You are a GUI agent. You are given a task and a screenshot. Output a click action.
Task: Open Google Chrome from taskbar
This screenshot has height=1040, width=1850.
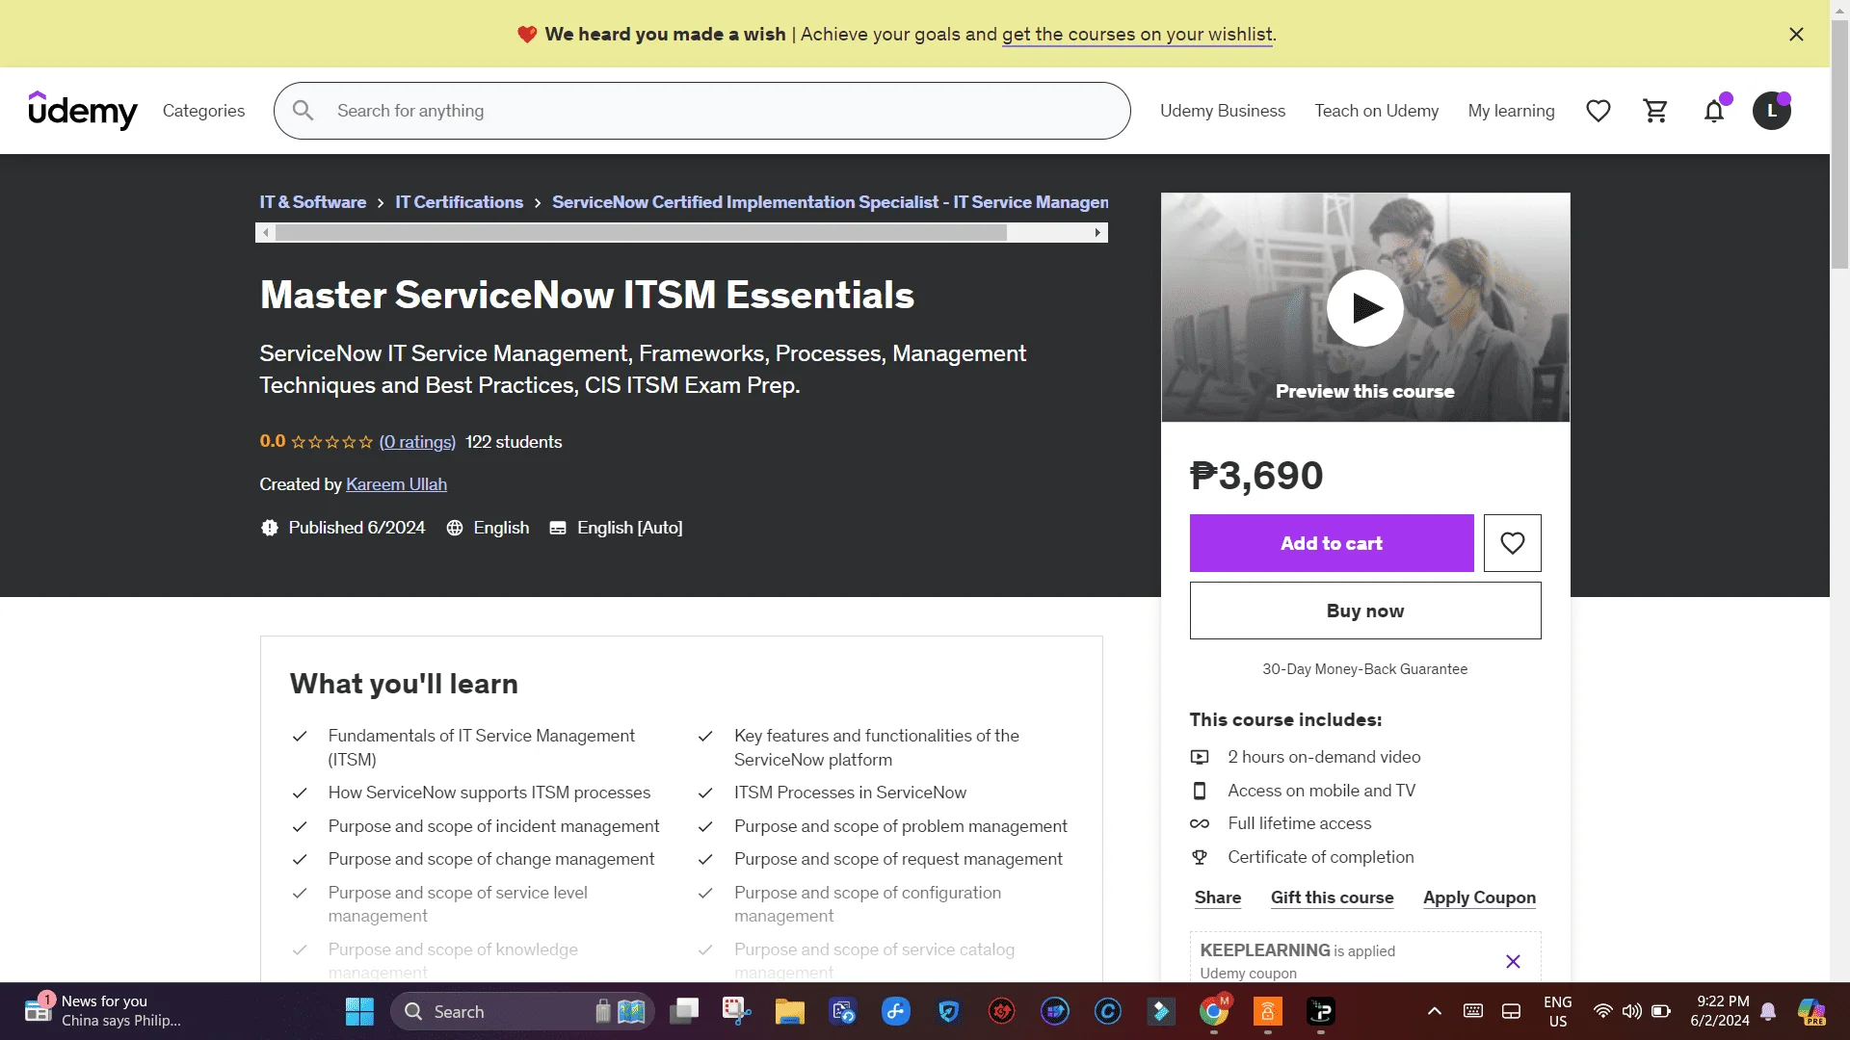1214,1012
